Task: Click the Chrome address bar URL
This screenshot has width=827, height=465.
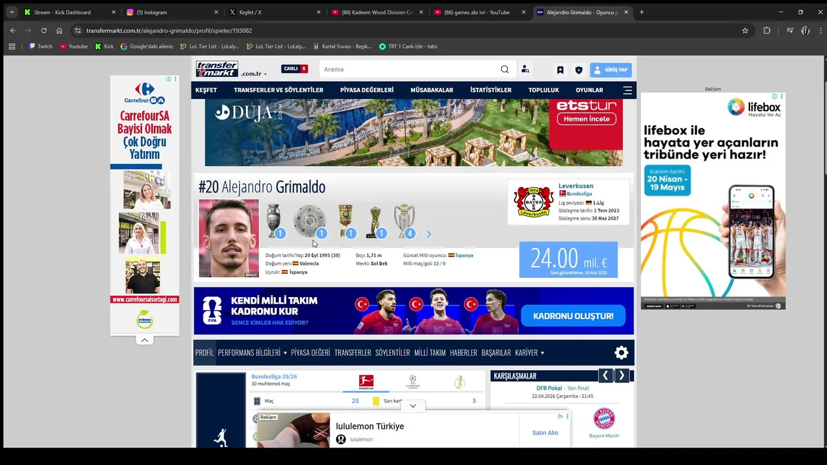Action: coord(169,30)
